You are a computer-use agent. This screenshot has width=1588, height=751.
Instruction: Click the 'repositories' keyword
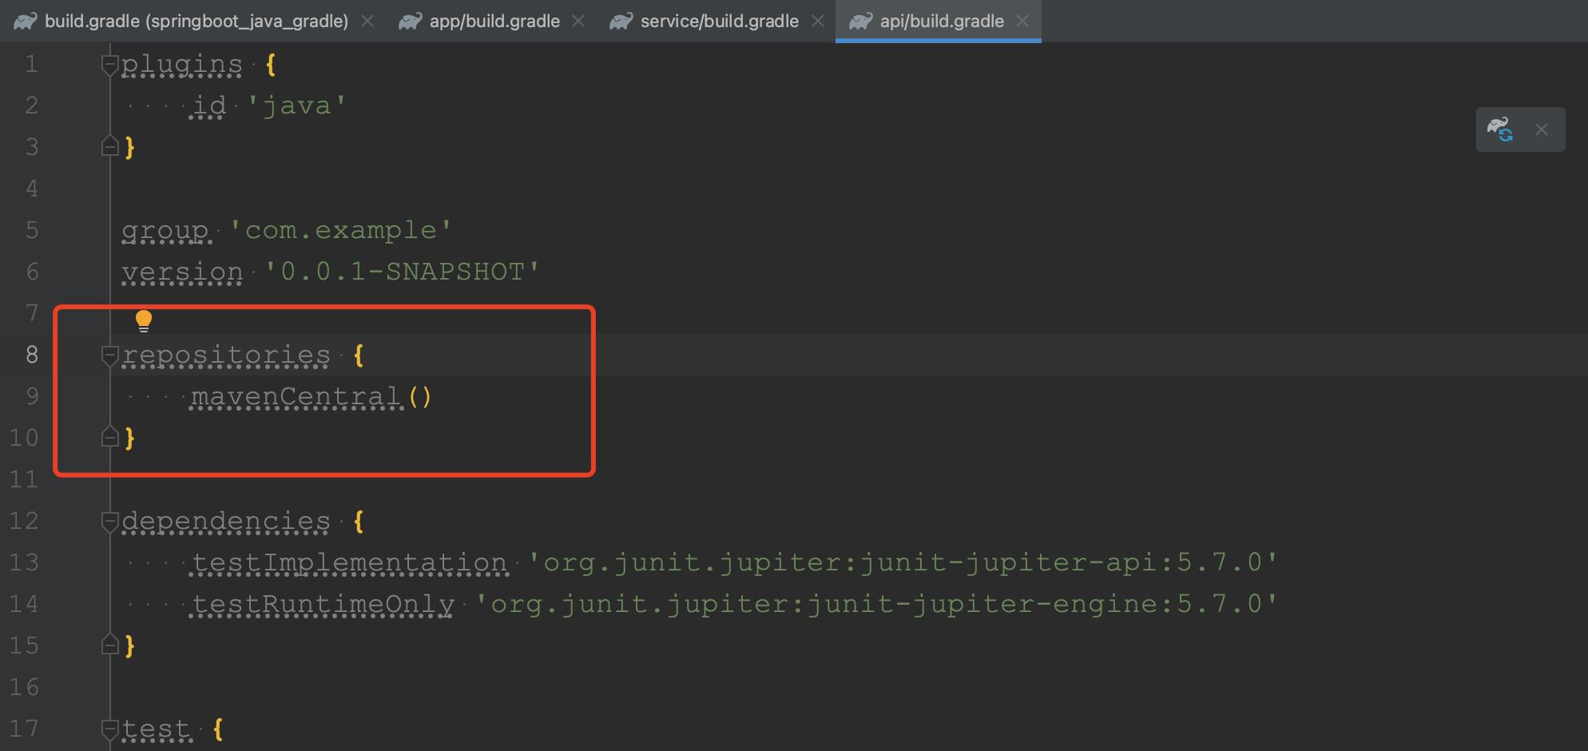226,355
